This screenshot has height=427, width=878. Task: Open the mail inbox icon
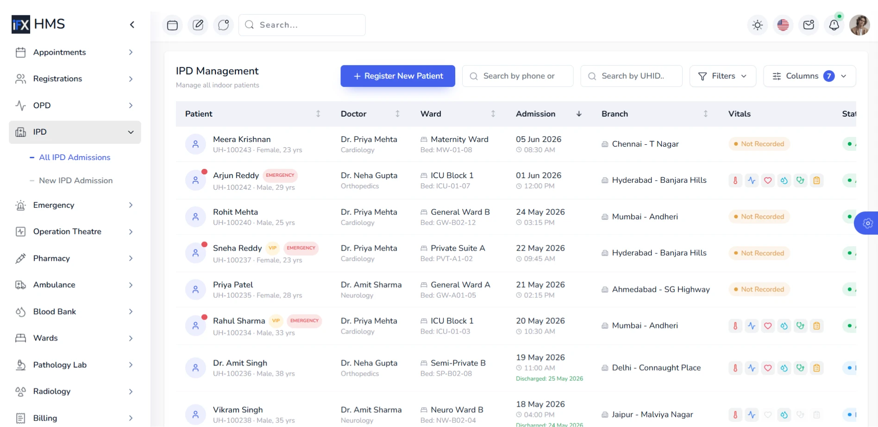(809, 25)
